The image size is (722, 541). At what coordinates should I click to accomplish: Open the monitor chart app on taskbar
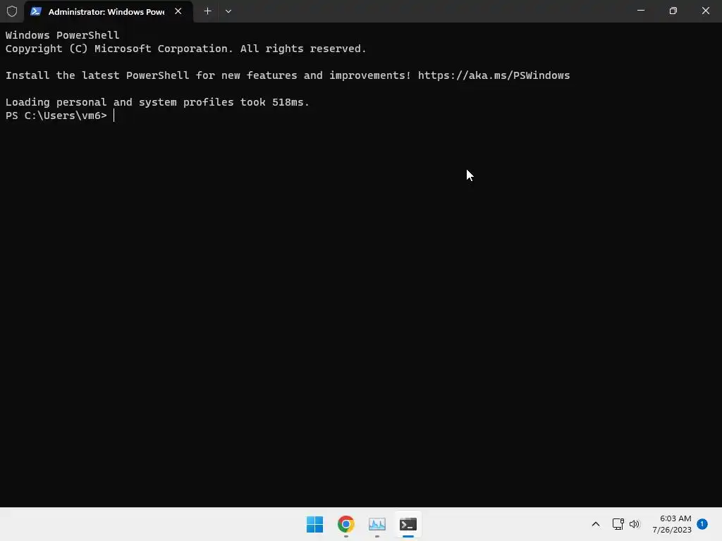[x=377, y=524]
